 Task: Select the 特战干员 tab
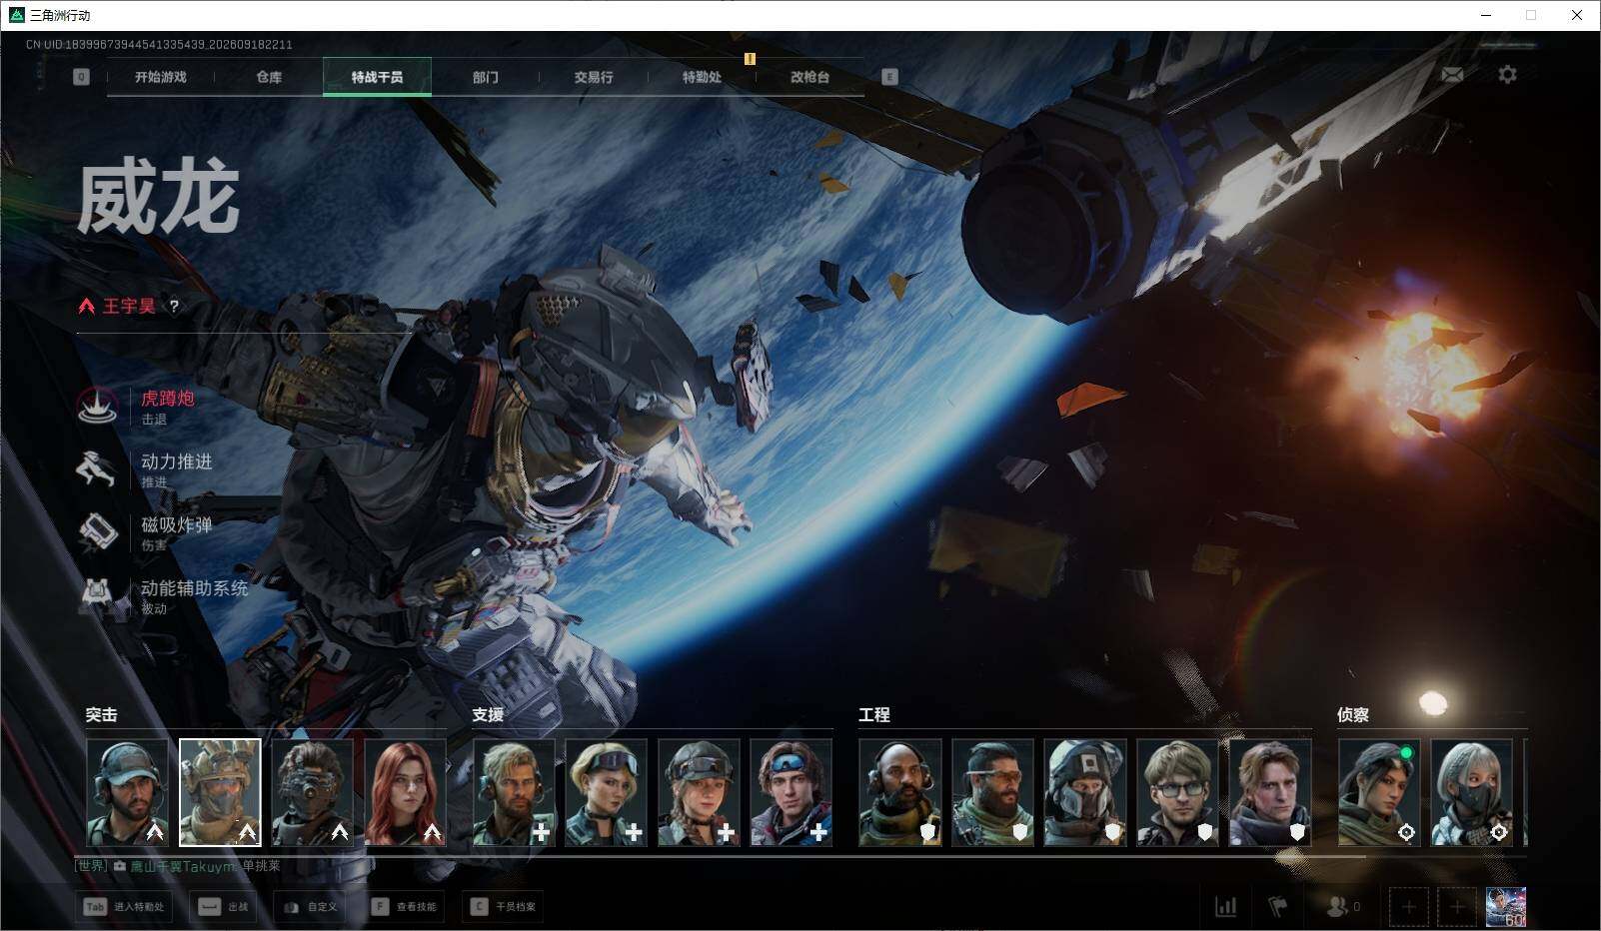pyautogui.click(x=377, y=77)
